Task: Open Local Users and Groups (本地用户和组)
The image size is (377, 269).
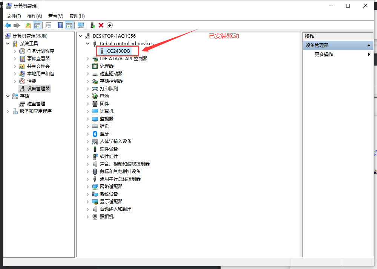Action: coord(41,74)
